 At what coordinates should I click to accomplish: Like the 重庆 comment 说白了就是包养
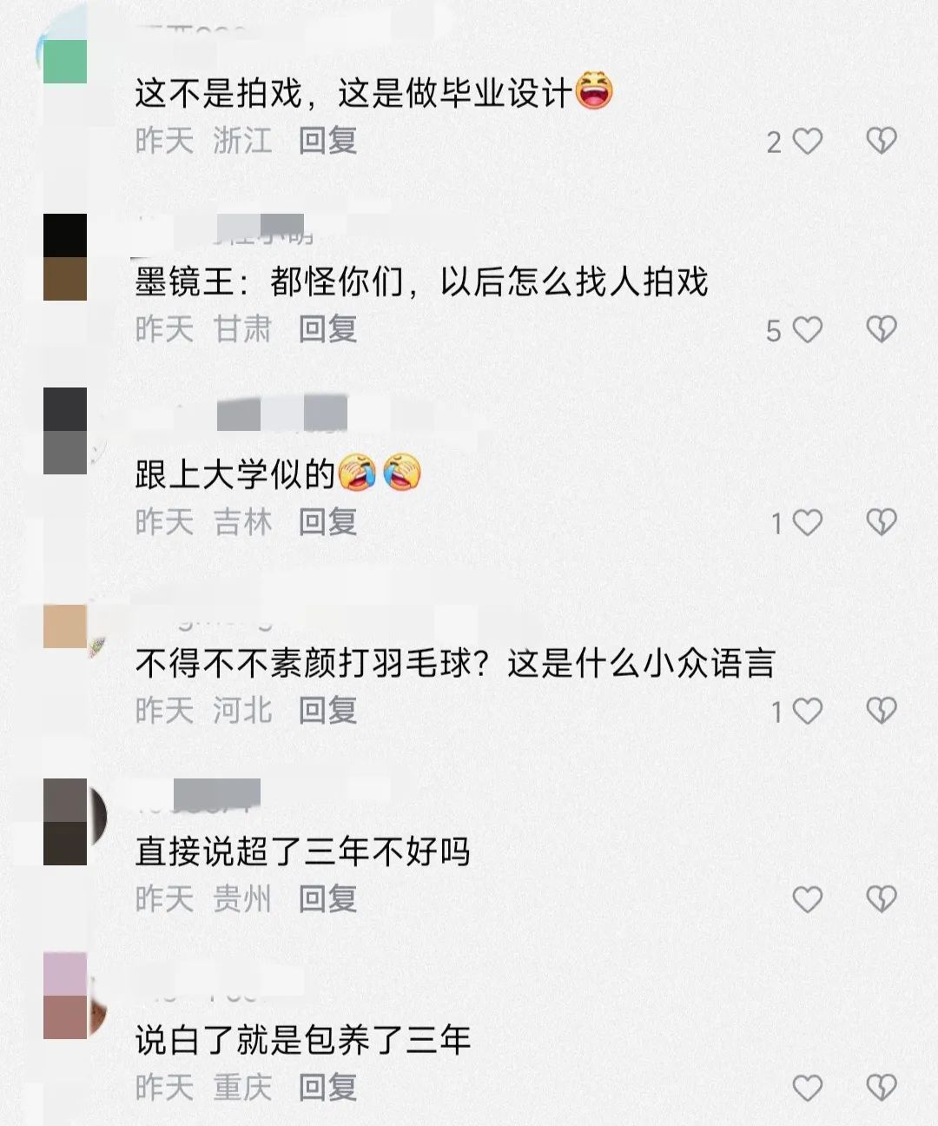(808, 1088)
